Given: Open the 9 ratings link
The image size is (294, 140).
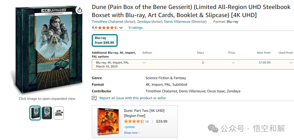Looking at the screenshot, I should point(135,28).
